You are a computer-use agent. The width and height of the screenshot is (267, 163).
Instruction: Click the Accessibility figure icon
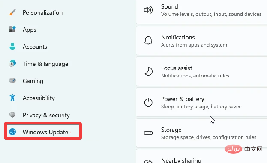coord(12,98)
